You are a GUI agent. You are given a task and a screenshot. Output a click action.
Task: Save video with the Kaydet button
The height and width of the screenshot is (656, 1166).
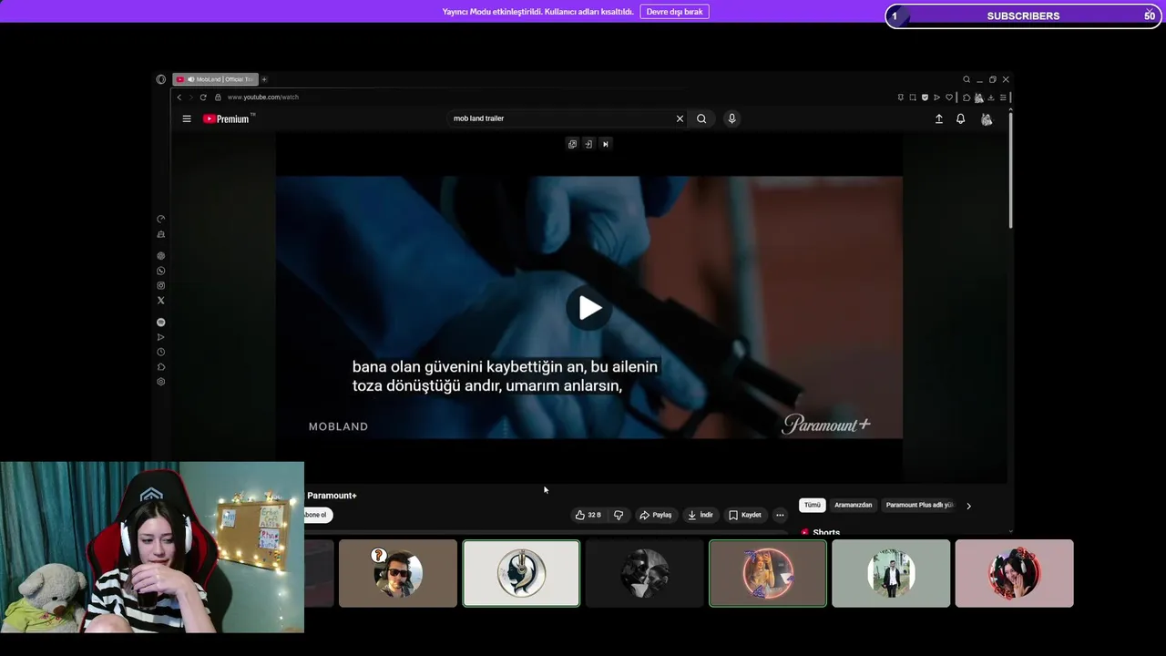click(744, 515)
